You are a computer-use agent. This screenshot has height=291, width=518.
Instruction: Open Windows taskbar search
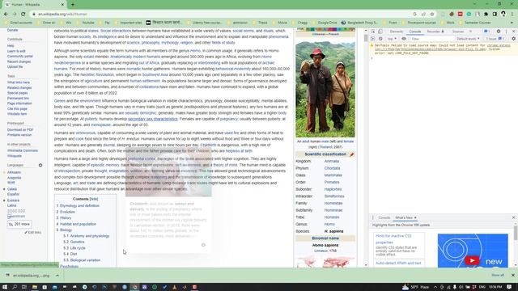pos(15,287)
